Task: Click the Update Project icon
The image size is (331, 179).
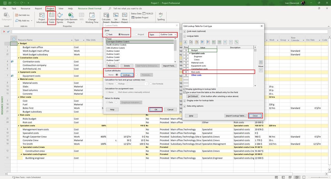Action: (133, 18)
